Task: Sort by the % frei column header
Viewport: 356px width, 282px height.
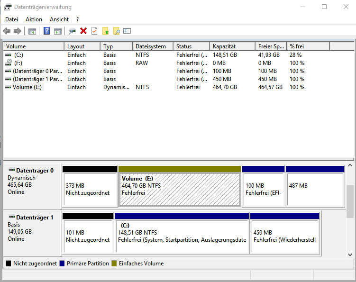Action: pyautogui.click(x=308, y=46)
